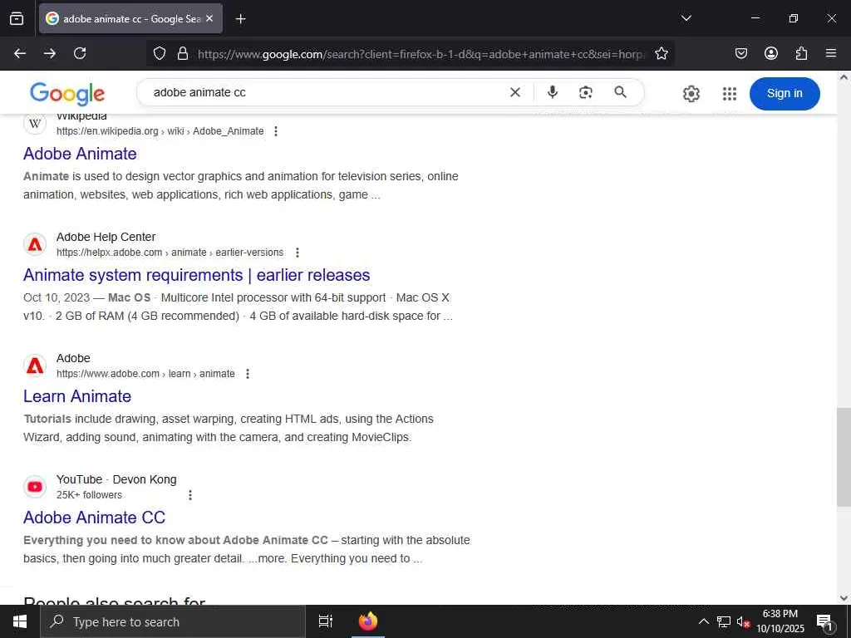The image size is (851, 638).
Task: Click the Wikipedia favicon
Action: (x=35, y=124)
